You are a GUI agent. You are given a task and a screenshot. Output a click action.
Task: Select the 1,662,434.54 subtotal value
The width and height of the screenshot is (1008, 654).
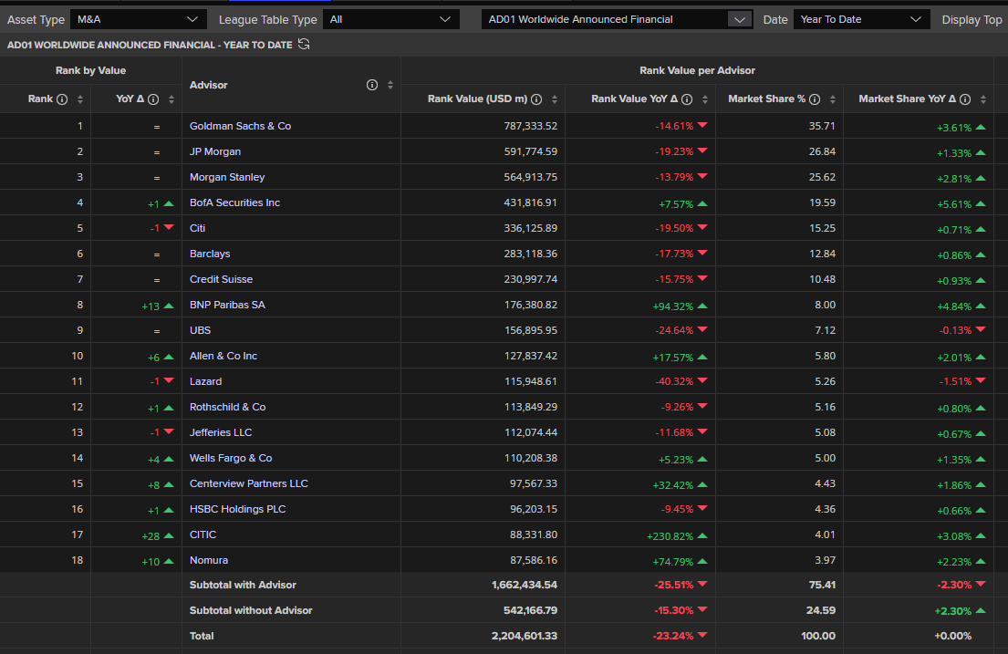coord(525,585)
